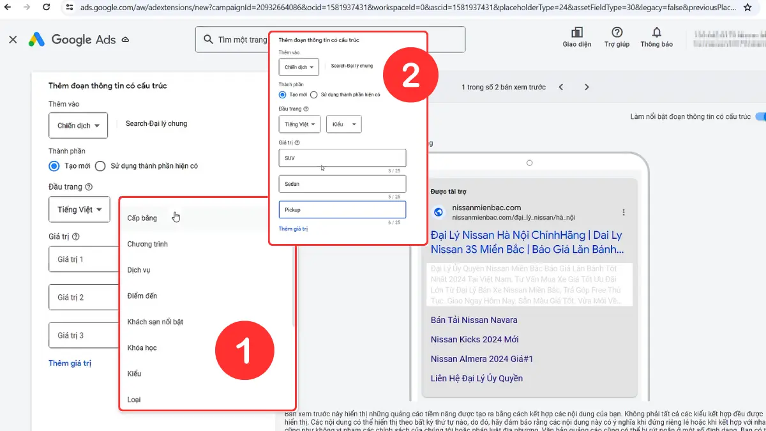Click the Thêm giá trị link

point(70,363)
